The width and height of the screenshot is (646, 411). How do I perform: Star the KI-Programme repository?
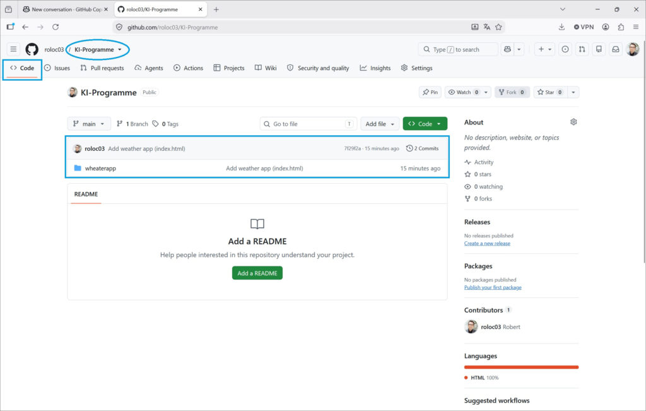pos(550,92)
